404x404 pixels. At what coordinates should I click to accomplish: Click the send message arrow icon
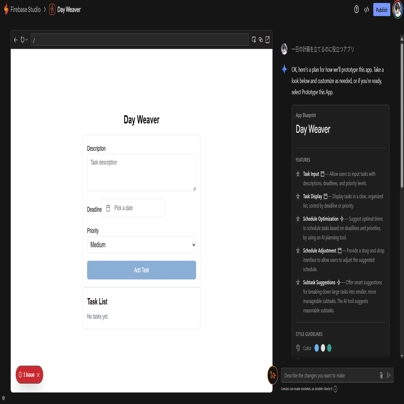pyautogui.click(x=389, y=375)
